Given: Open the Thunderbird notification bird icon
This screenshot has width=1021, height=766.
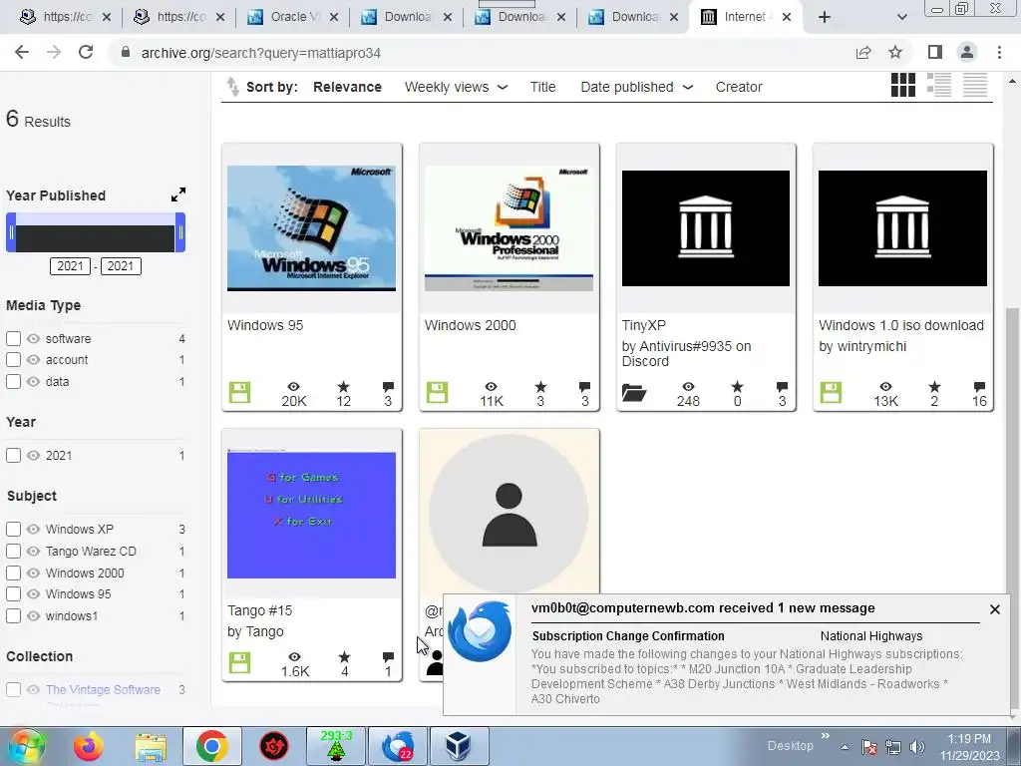Looking at the screenshot, I should [x=480, y=631].
